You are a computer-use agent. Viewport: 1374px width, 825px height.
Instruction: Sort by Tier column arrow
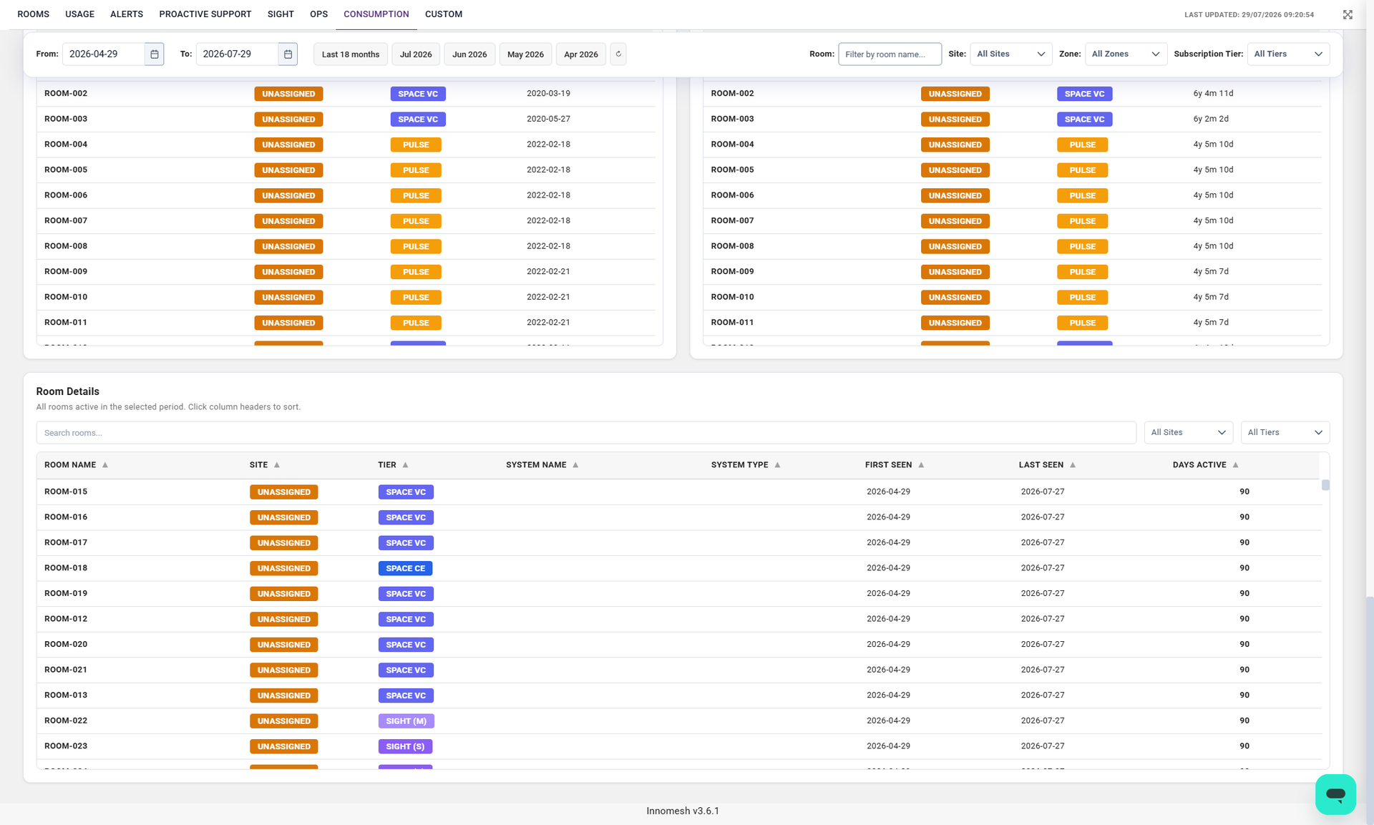[x=405, y=465]
